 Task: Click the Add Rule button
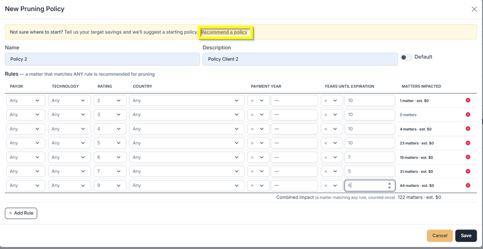point(21,213)
